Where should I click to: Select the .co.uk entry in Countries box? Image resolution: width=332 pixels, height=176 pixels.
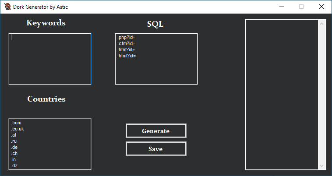(18, 129)
